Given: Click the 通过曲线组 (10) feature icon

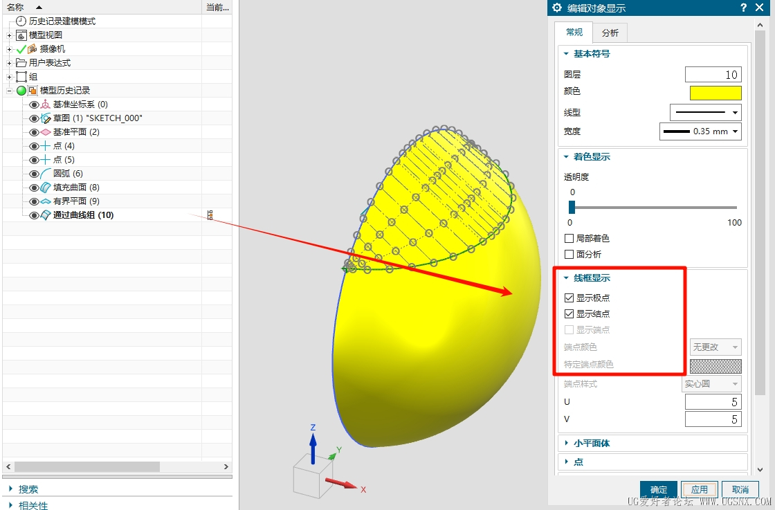Looking at the screenshot, I should pos(46,215).
